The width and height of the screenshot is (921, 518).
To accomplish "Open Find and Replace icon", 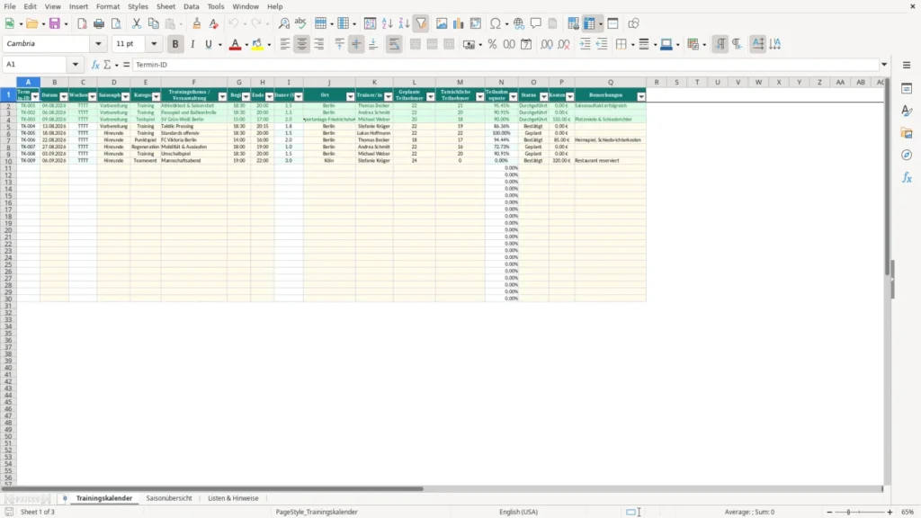I will (x=283, y=23).
